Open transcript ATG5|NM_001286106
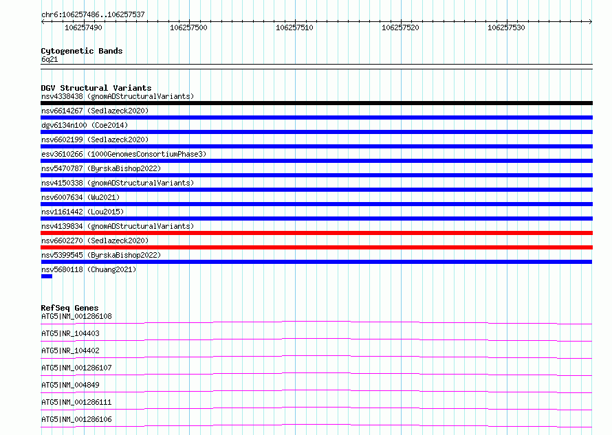Screen dimensions: 612x435 click(76, 419)
